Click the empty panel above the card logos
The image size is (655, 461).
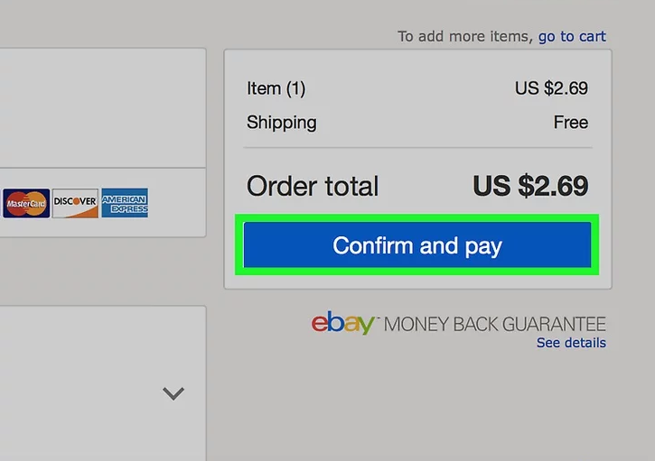coord(103,107)
